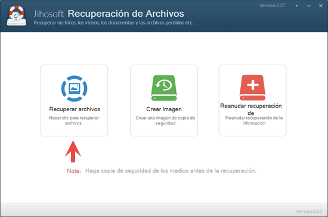Image resolution: width=328 pixels, height=217 pixels.
Task: Select the Reanudar recuperación de label
Action: pos(251,109)
